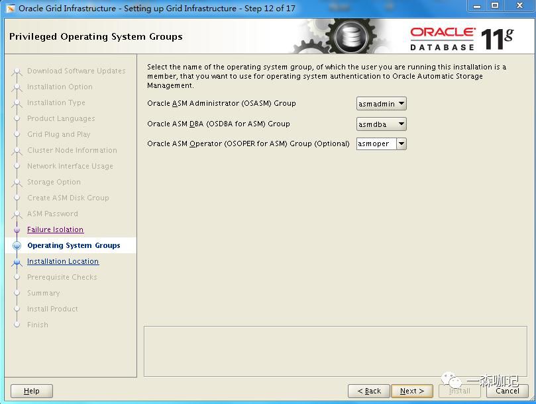This screenshot has height=404, width=536.
Task: Click Product Languages step text
Action: [61, 118]
